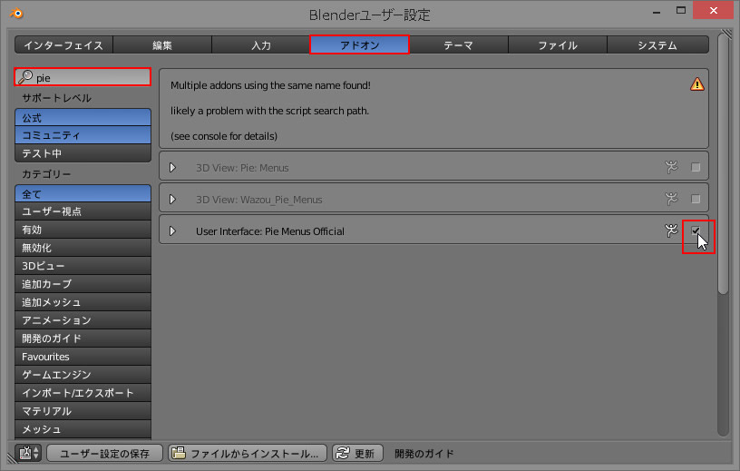Toggle the テスト中 support level filter
Viewport: 740px width, 471px height.
click(83, 153)
